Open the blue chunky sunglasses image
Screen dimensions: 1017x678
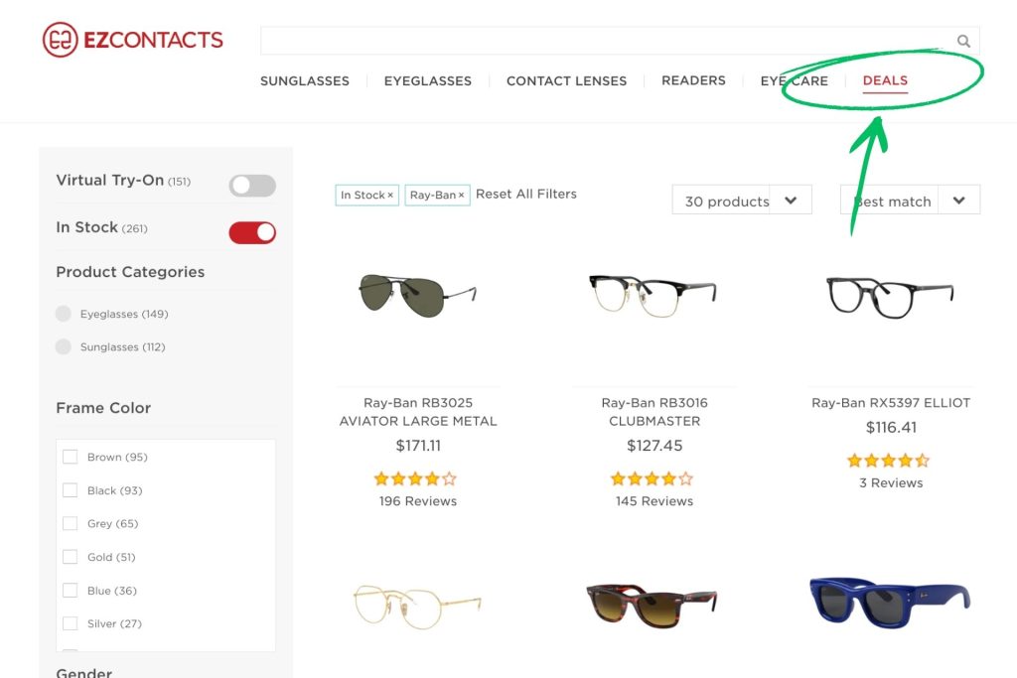(890, 602)
